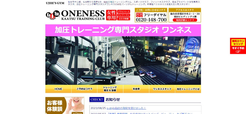Viewport: 246px width, 114px height.
Task: Open the トレーニング種目＆設備 navigation tab
Action: pos(110,89)
